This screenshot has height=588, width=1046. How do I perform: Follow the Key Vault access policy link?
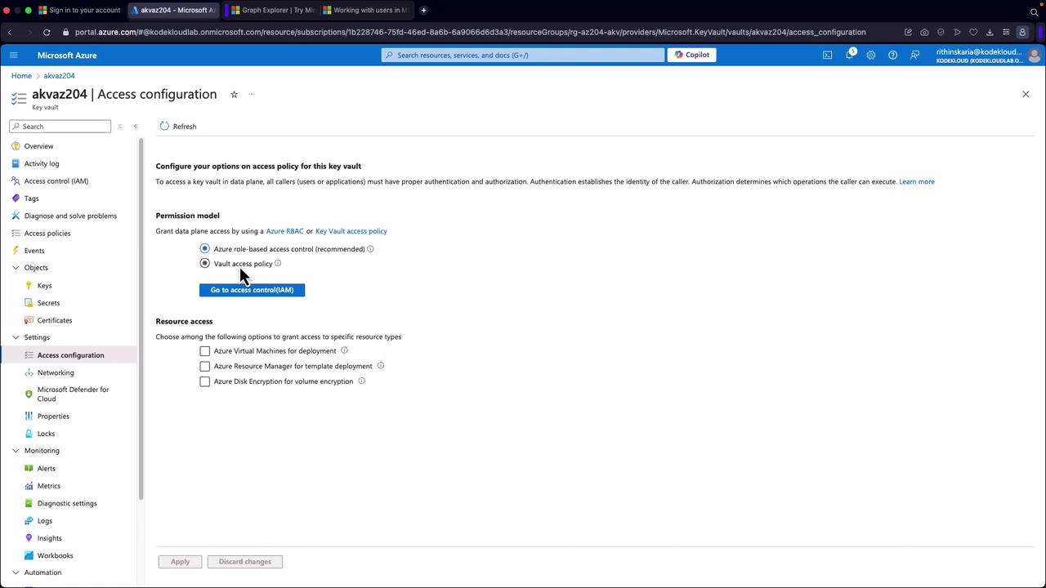click(351, 231)
